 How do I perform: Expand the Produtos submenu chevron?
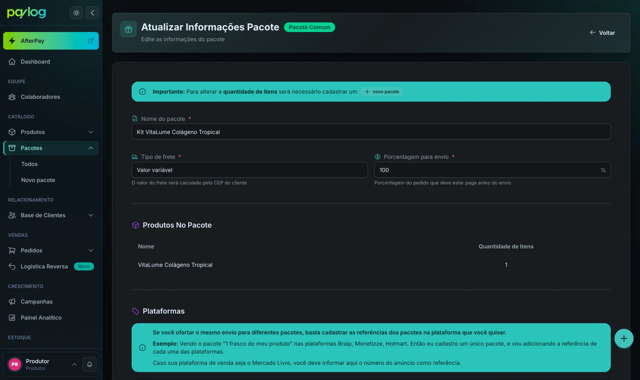click(91, 132)
